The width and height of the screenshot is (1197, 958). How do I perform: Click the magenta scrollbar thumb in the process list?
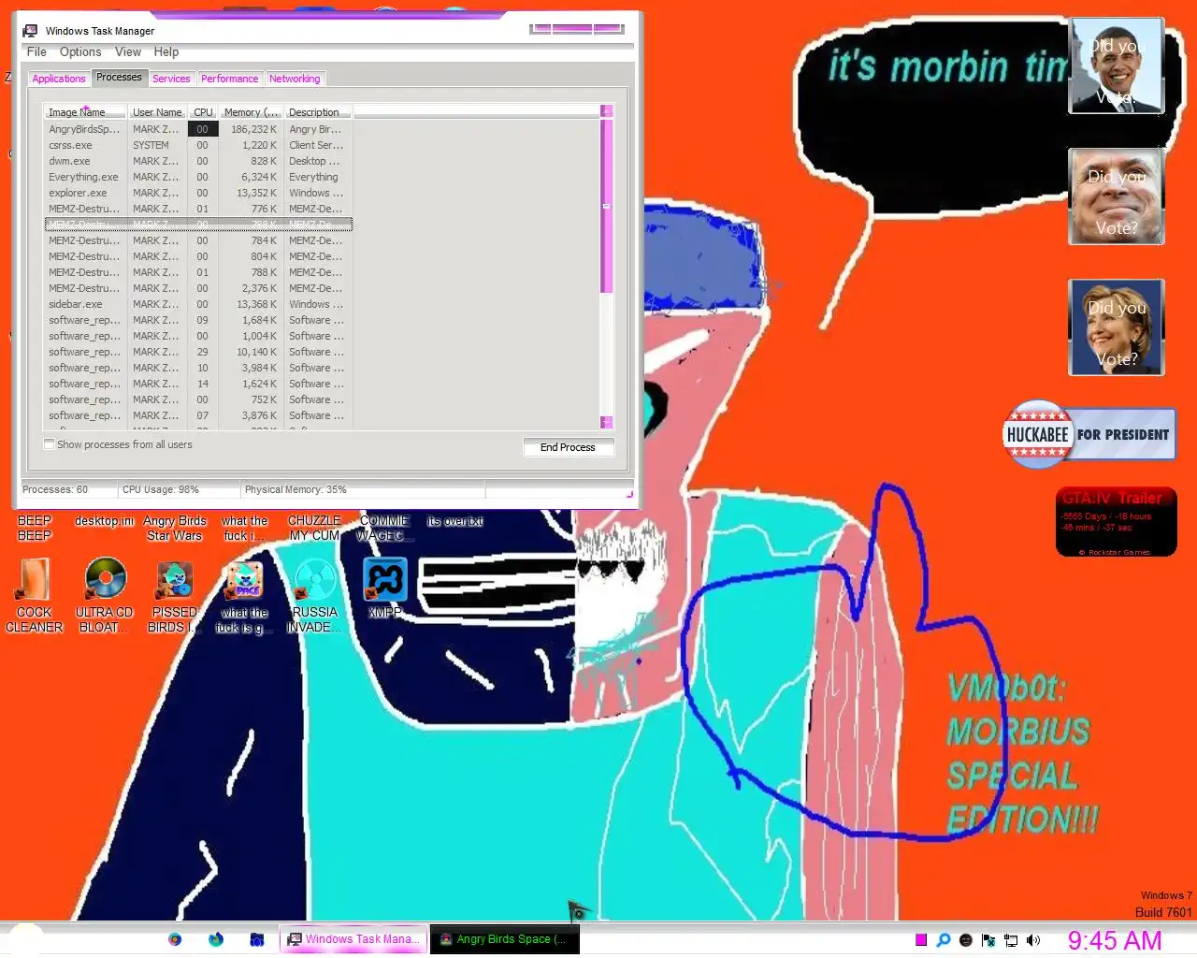[x=606, y=206]
